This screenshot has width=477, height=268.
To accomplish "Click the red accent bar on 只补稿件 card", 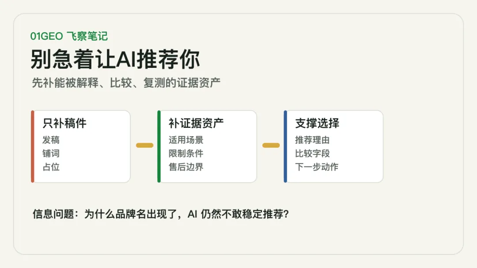I will tap(33, 147).
